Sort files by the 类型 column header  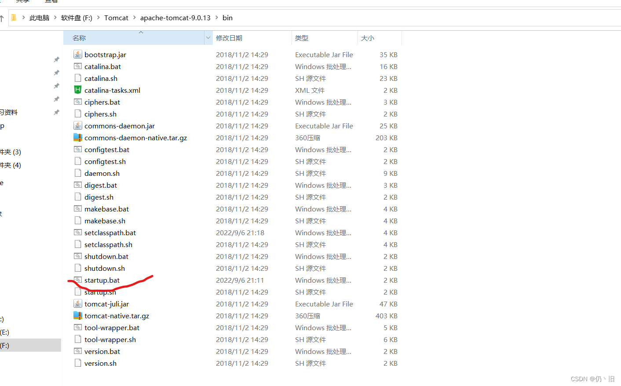pyautogui.click(x=325, y=38)
